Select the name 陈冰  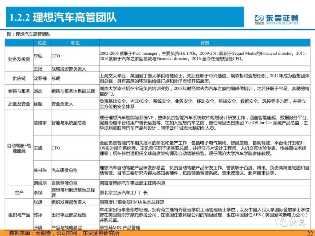pyautogui.click(x=38, y=215)
